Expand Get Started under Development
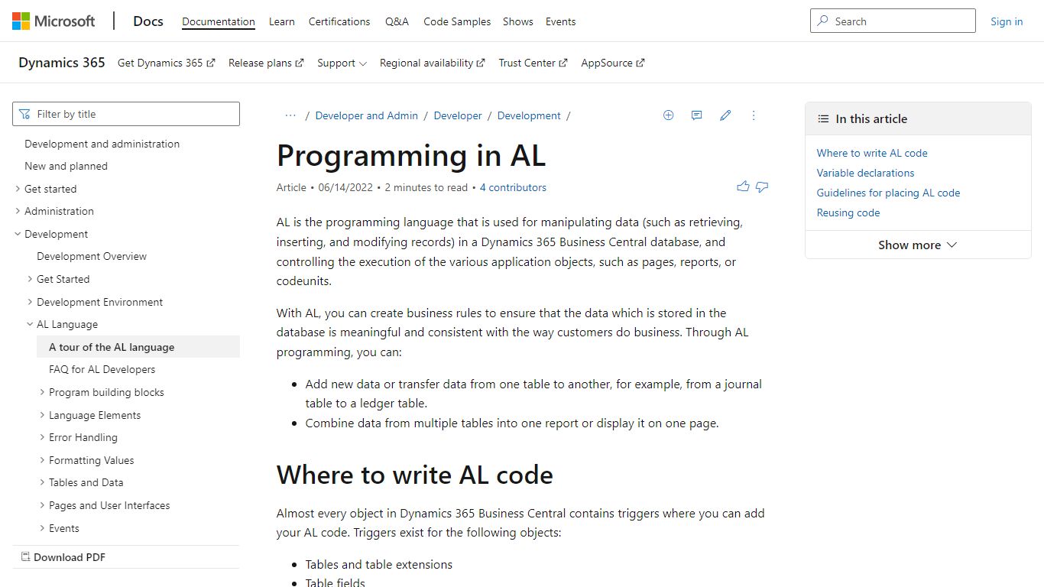This screenshot has width=1044, height=587. [x=30, y=279]
